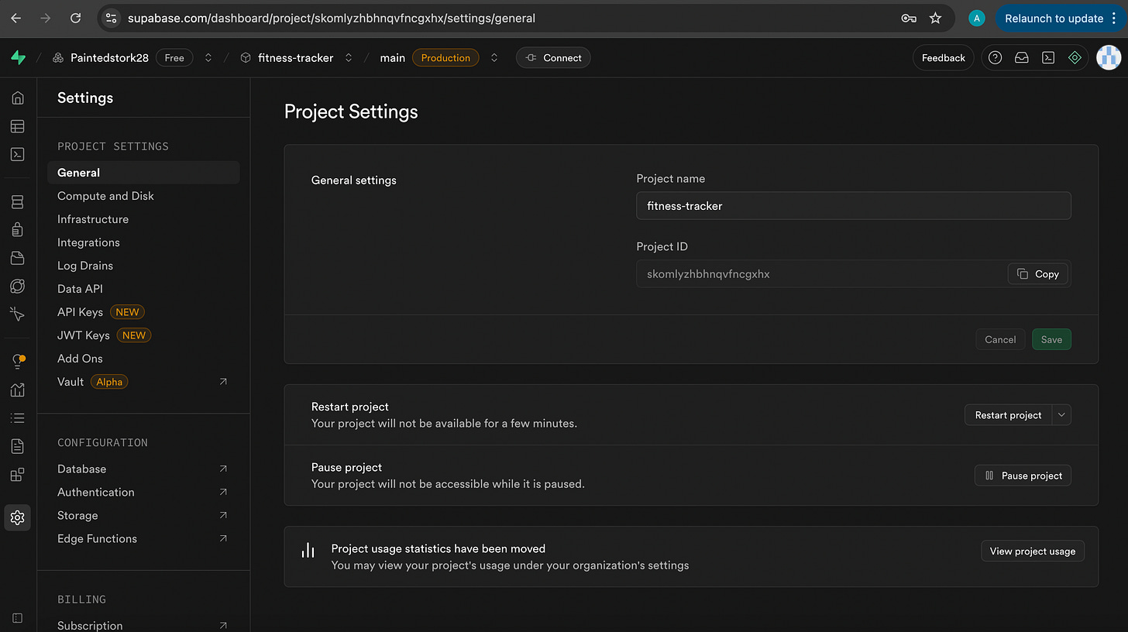Expand the branch selector next to Production
Image resolution: width=1128 pixels, height=632 pixels.
pyautogui.click(x=494, y=58)
